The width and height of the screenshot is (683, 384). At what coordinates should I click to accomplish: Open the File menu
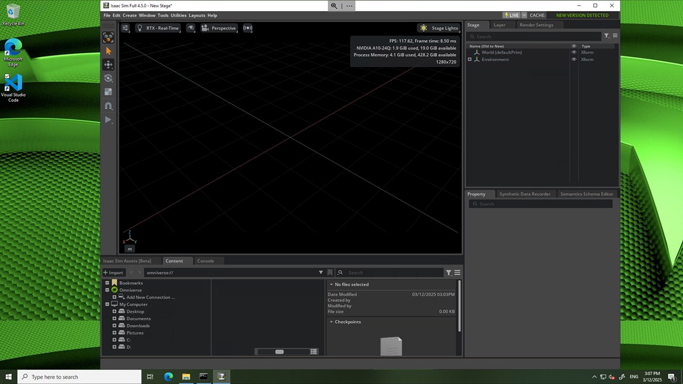[x=107, y=15]
